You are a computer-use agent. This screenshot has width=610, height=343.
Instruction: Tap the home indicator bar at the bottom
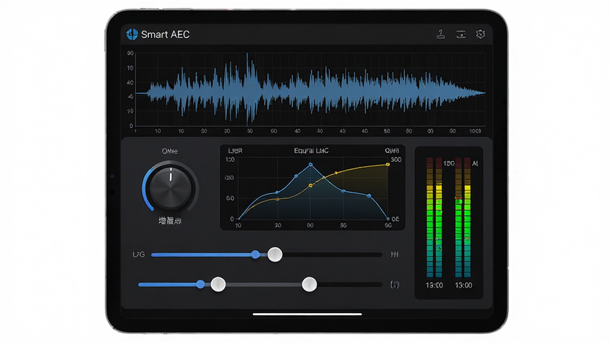pyautogui.click(x=307, y=314)
